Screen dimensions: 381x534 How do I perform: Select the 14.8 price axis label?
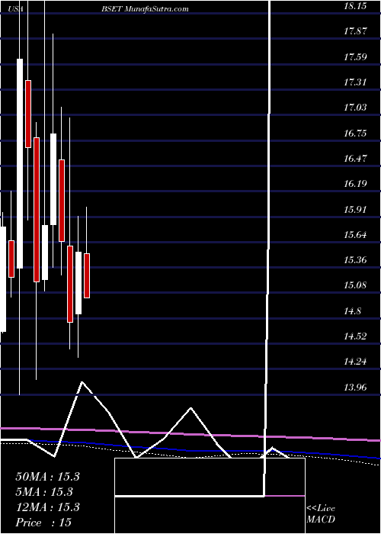pyautogui.click(x=352, y=310)
